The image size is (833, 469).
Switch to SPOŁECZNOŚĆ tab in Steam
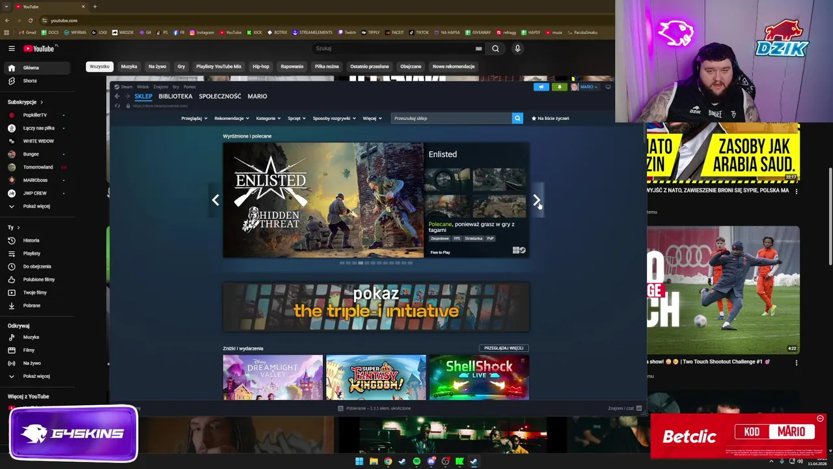[x=220, y=96]
